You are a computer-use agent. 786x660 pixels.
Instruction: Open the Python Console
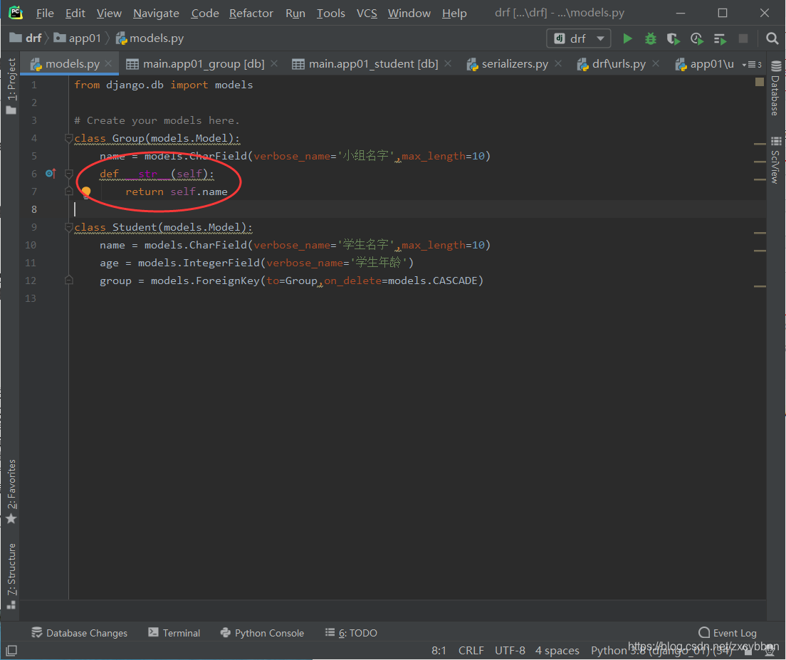262,633
